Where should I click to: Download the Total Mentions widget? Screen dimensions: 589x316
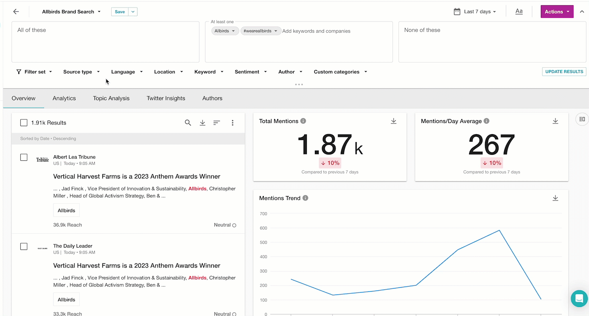(394, 121)
